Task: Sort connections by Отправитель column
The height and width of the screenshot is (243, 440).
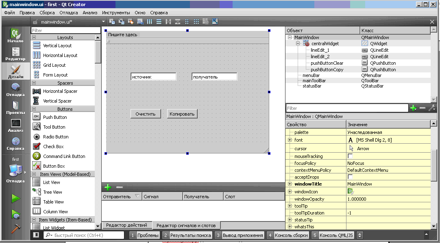Action: (122, 196)
